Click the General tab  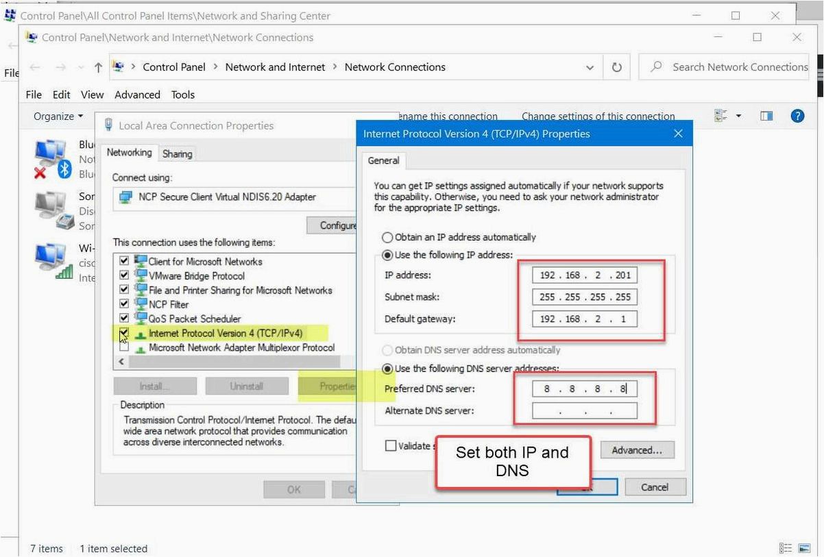(x=383, y=160)
